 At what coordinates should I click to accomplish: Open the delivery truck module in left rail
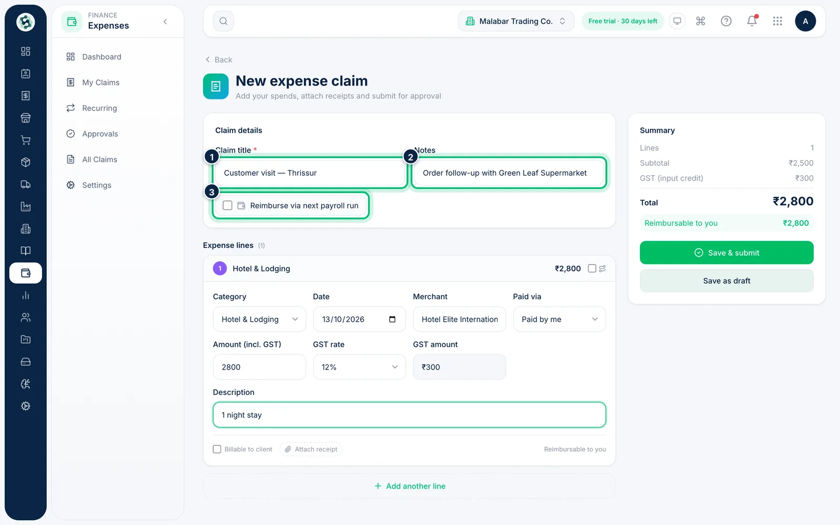click(x=26, y=184)
